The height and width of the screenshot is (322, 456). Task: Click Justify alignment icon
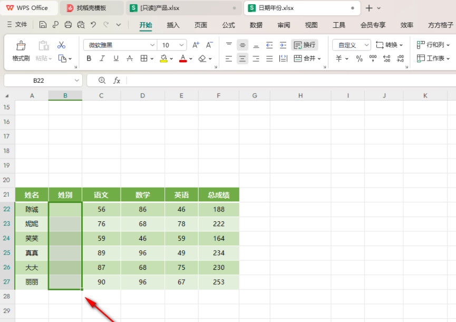tap(269, 58)
